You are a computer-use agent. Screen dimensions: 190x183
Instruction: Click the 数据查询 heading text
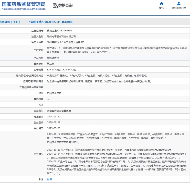66,5
